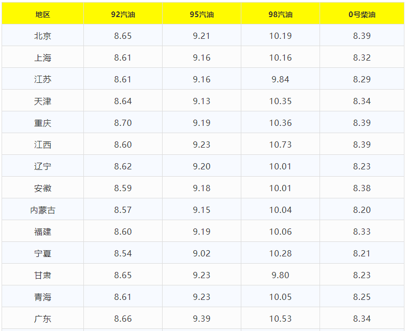Click 辽宁's 95汽油 price 9.20
406x331 pixels.
[201, 167]
